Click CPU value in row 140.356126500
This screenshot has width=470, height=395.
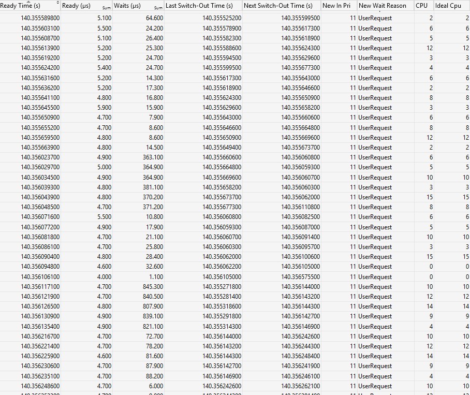(x=430, y=306)
